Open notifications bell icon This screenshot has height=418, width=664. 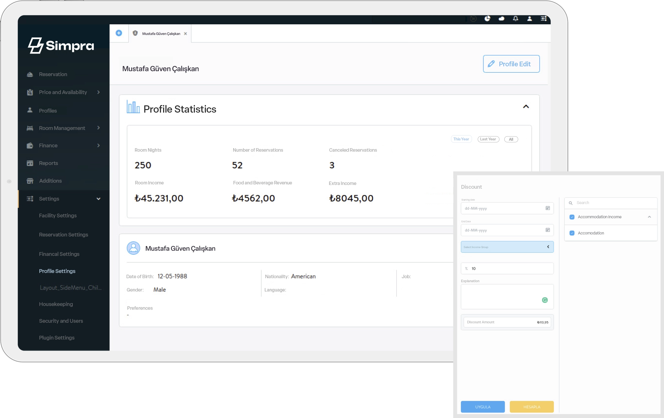(x=516, y=19)
